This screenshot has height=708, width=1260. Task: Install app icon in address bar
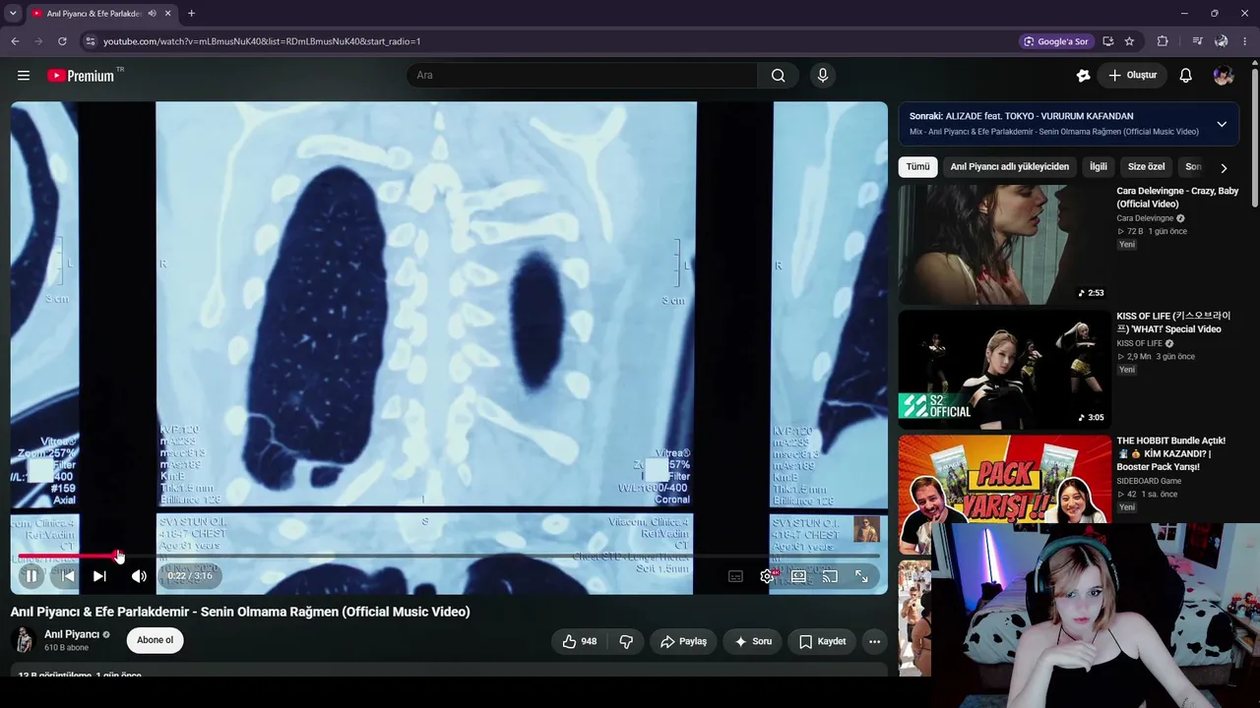point(1107,41)
